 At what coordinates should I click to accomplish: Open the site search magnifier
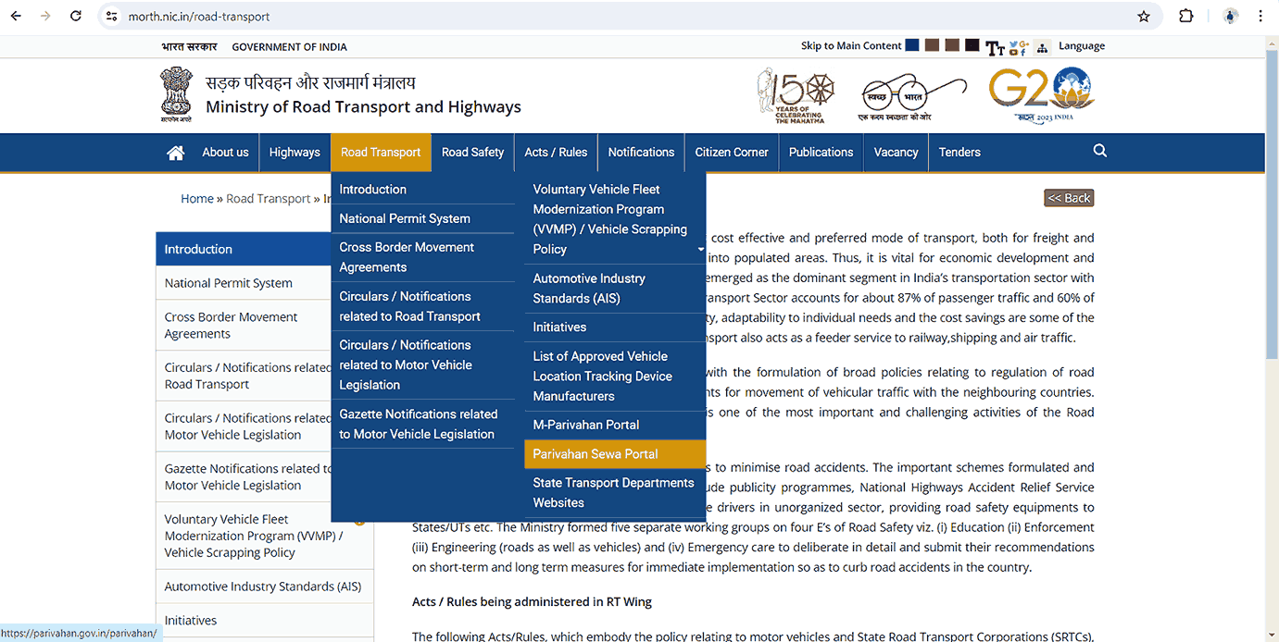click(1100, 151)
